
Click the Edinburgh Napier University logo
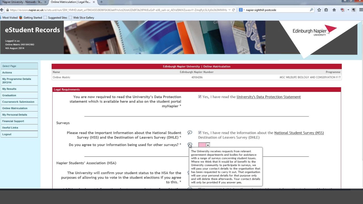point(315,31)
